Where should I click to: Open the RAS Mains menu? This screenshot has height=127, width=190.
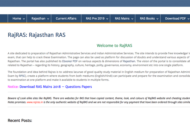(x=122, y=19)
